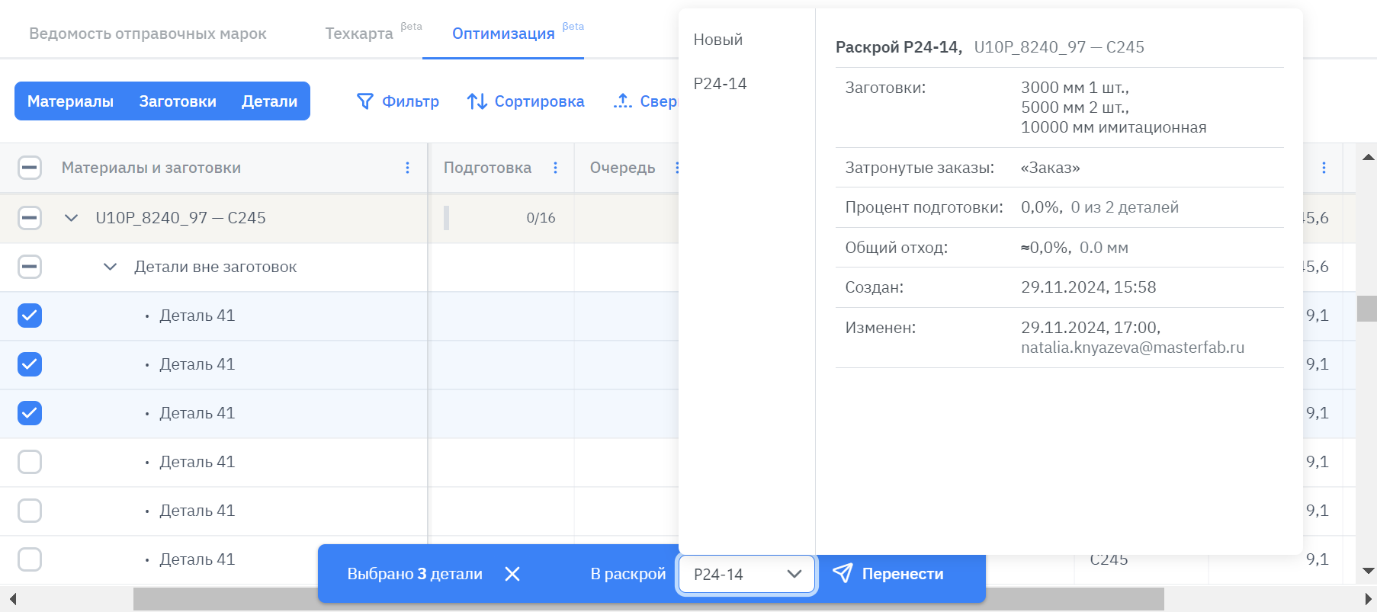This screenshot has width=1377, height=612.
Task: Click the 29.11.2024, 15:58 created date
Action: tap(1088, 287)
